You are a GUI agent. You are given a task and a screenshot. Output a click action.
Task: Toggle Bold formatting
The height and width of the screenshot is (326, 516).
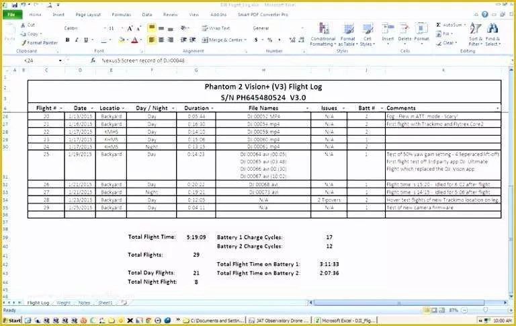pyautogui.click(x=67, y=40)
